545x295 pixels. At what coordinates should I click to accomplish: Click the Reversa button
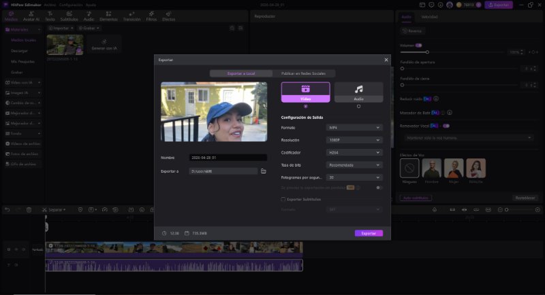click(412, 31)
